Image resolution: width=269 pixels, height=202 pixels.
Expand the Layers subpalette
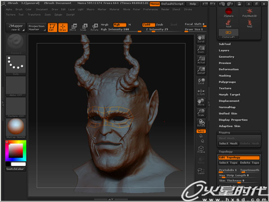point(224,50)
